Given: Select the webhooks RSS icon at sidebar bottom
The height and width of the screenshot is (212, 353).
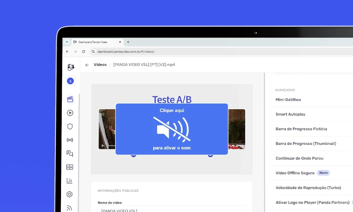Looking at the screenshot, I should (70, 206).
